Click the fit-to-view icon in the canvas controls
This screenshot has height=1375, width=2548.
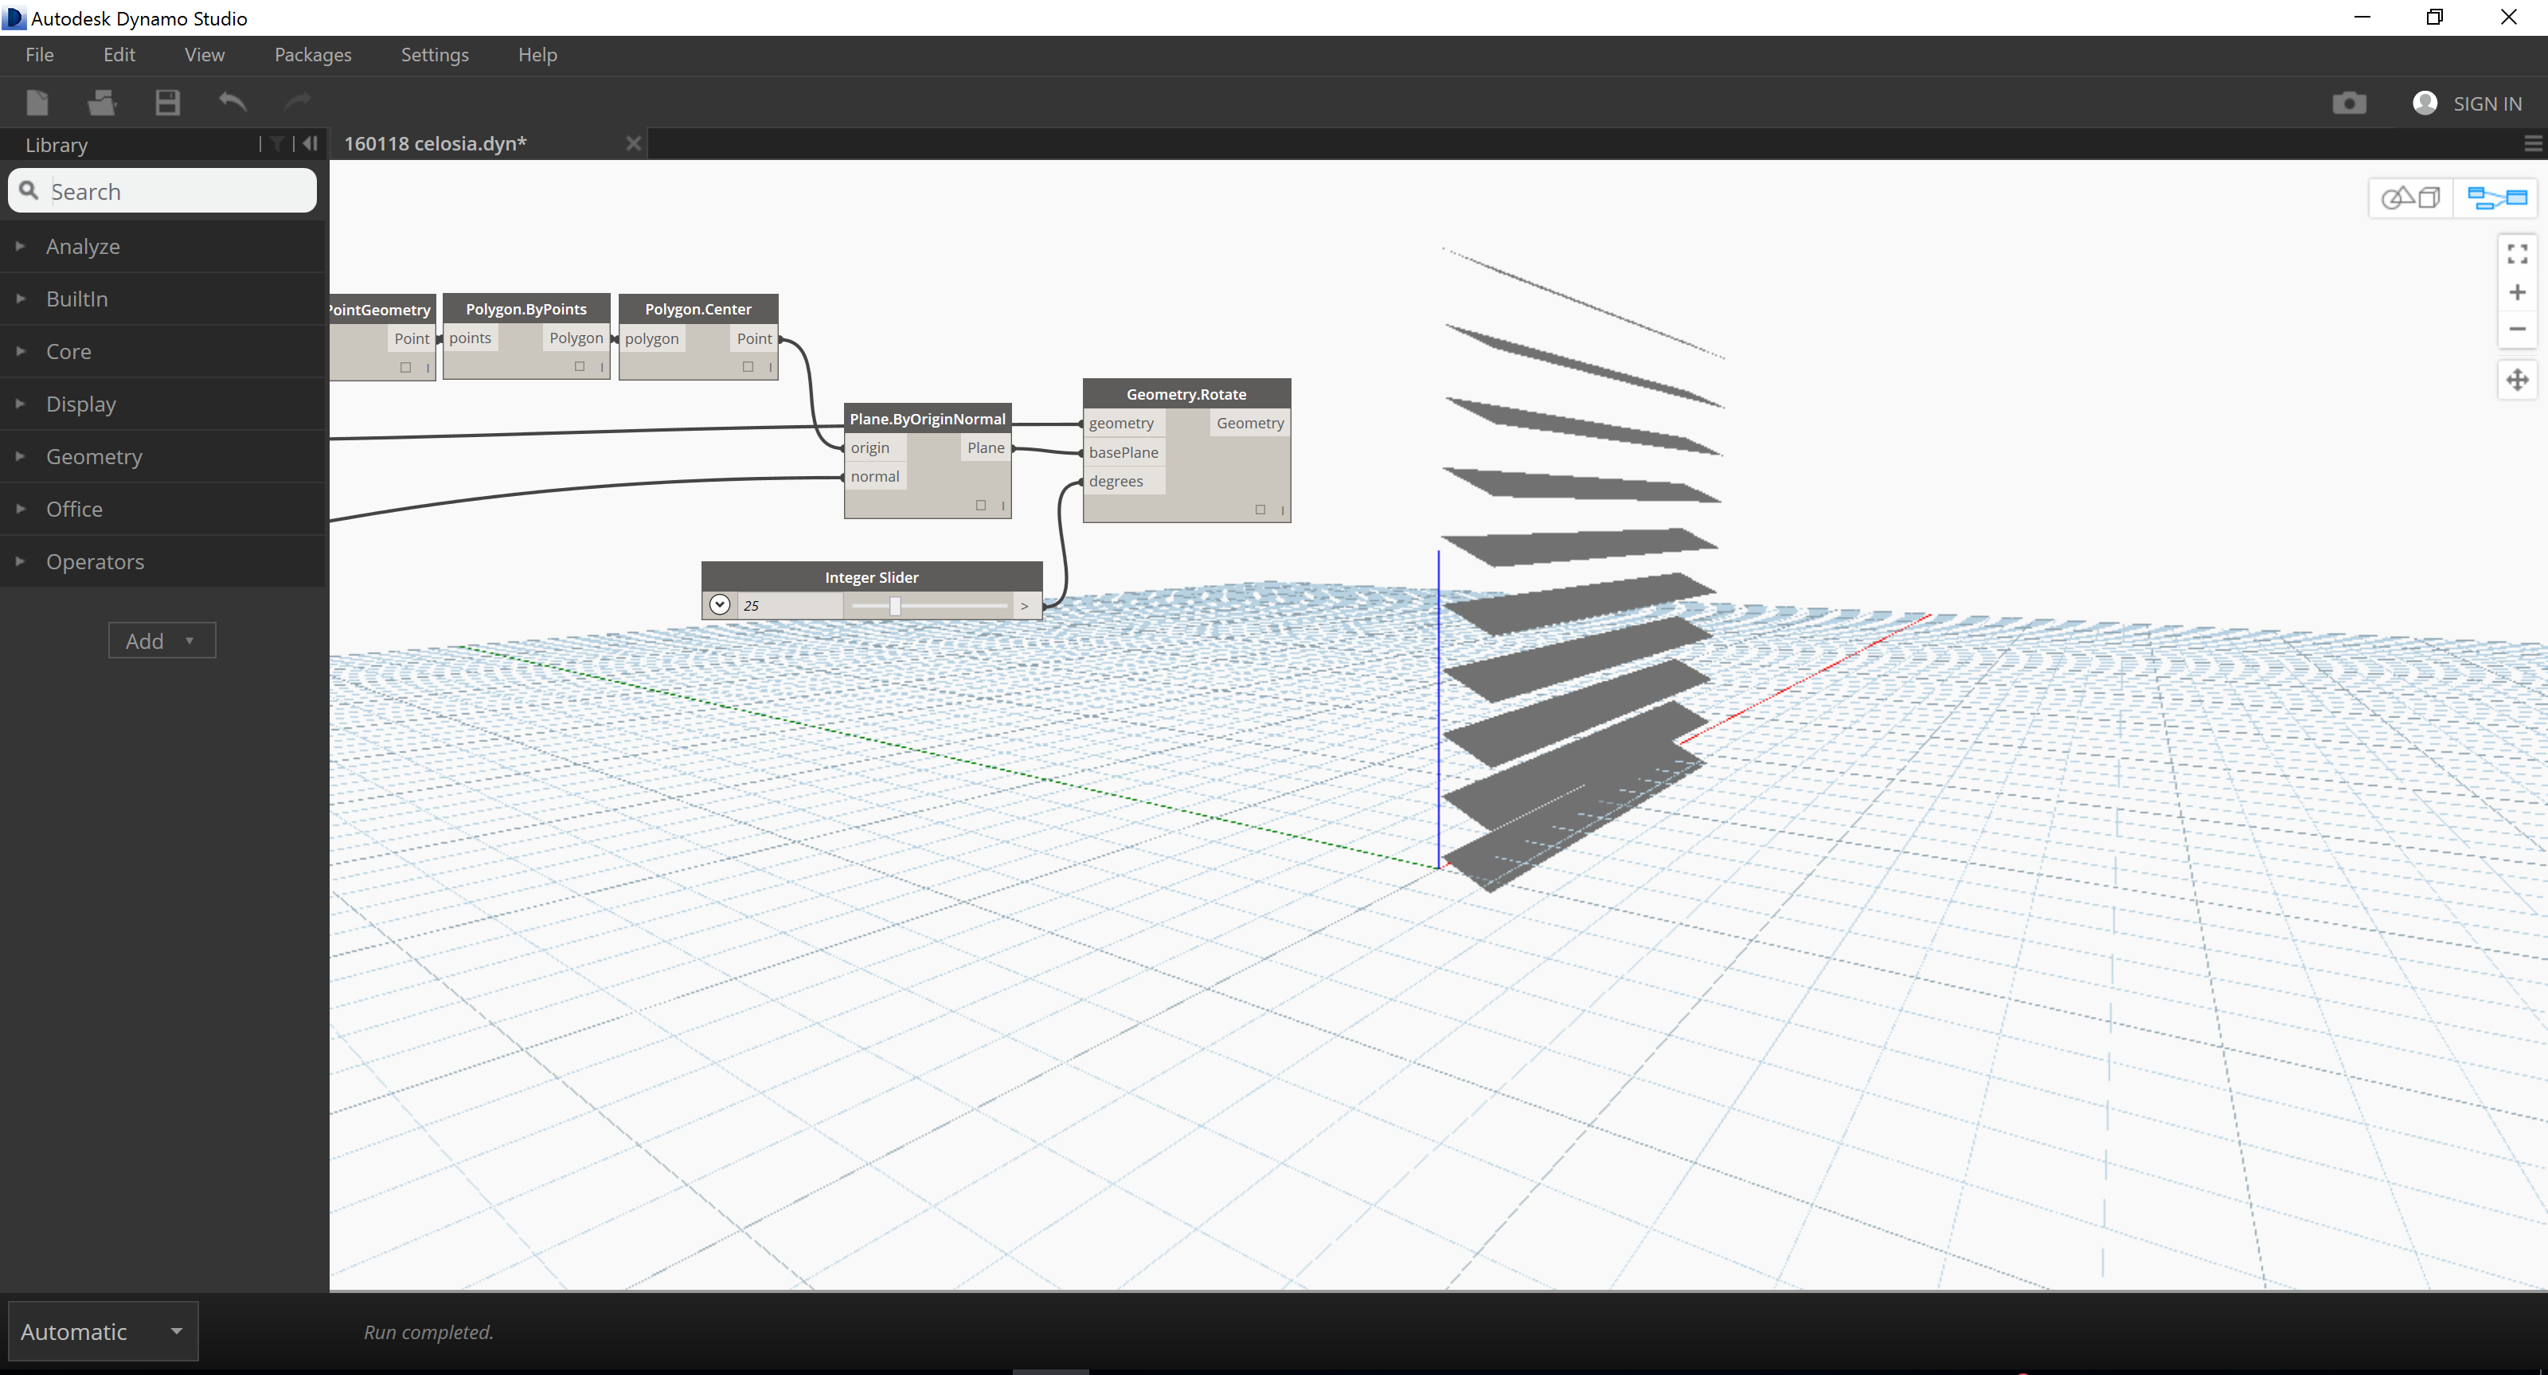(2519, 254)
